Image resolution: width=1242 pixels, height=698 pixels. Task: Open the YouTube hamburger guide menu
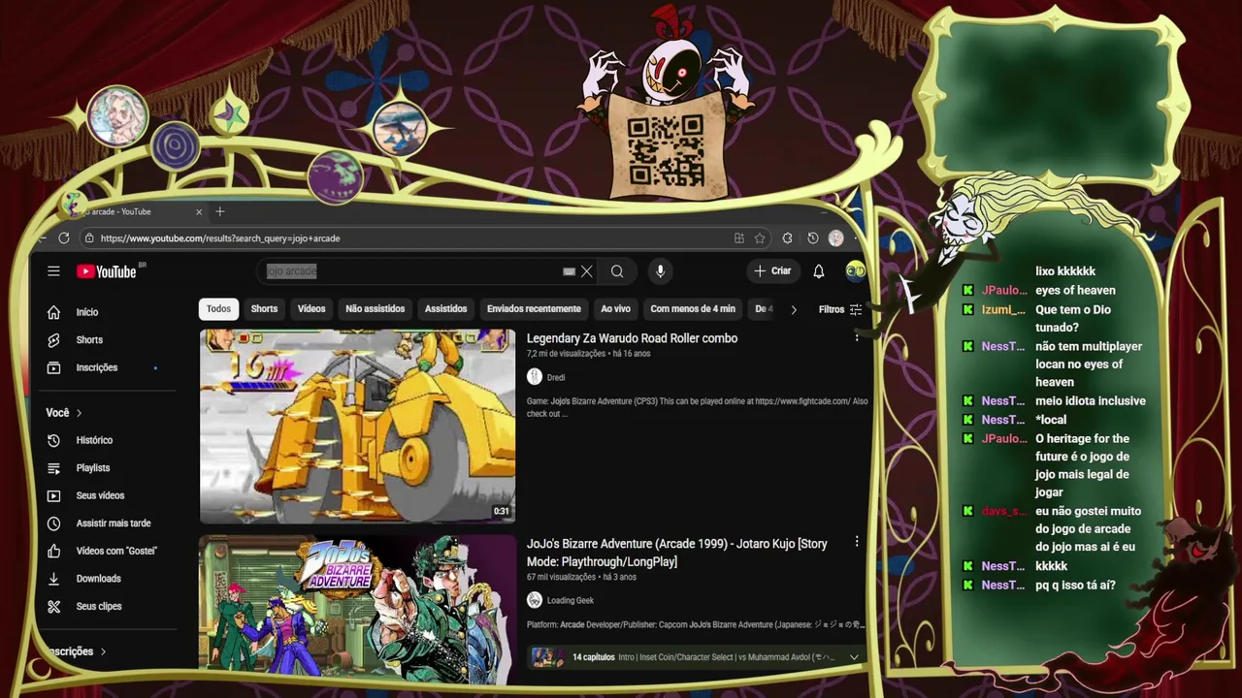point(53,271)
